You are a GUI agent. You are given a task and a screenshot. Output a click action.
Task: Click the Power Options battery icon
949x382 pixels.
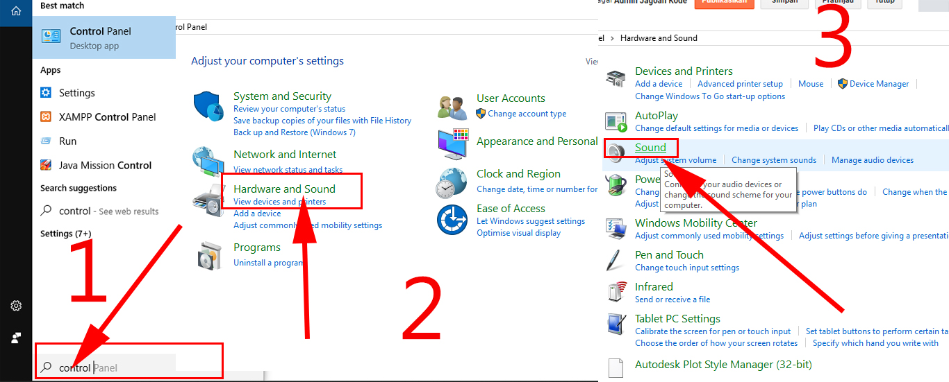point(616,184)
